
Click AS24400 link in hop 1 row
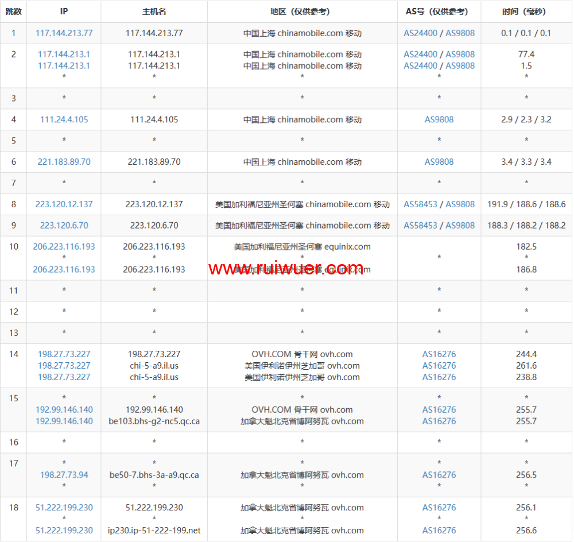click(420, 33)
